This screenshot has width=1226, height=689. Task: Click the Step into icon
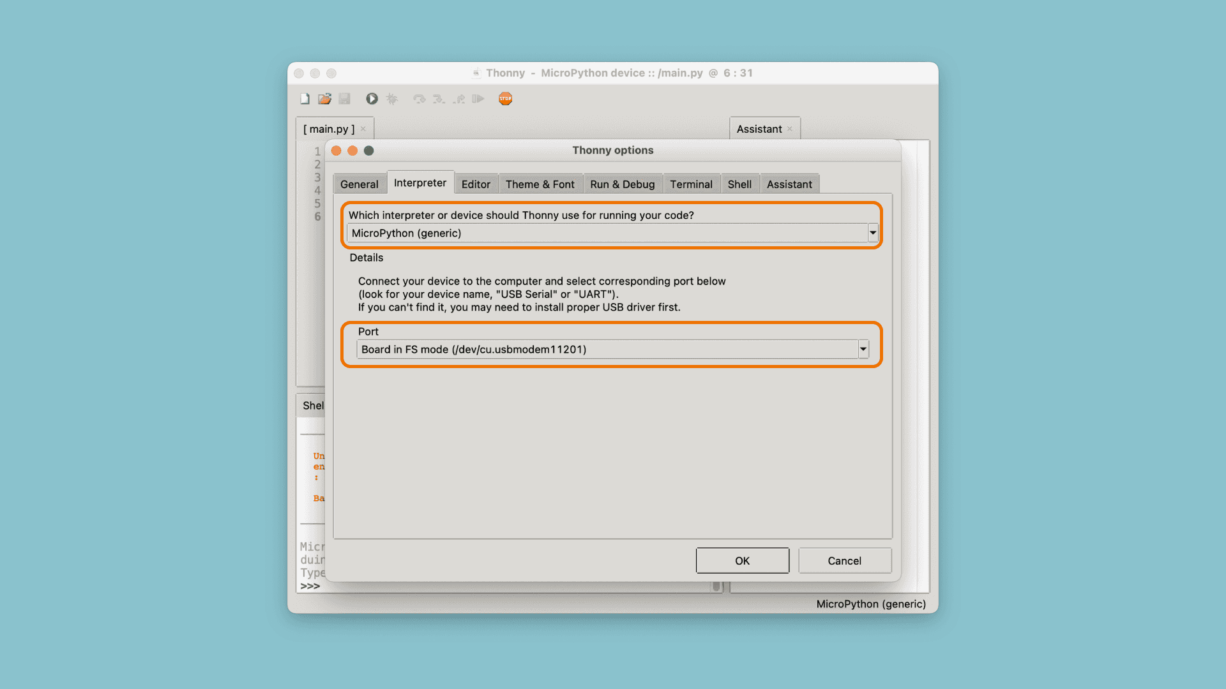tap(439, 99)
